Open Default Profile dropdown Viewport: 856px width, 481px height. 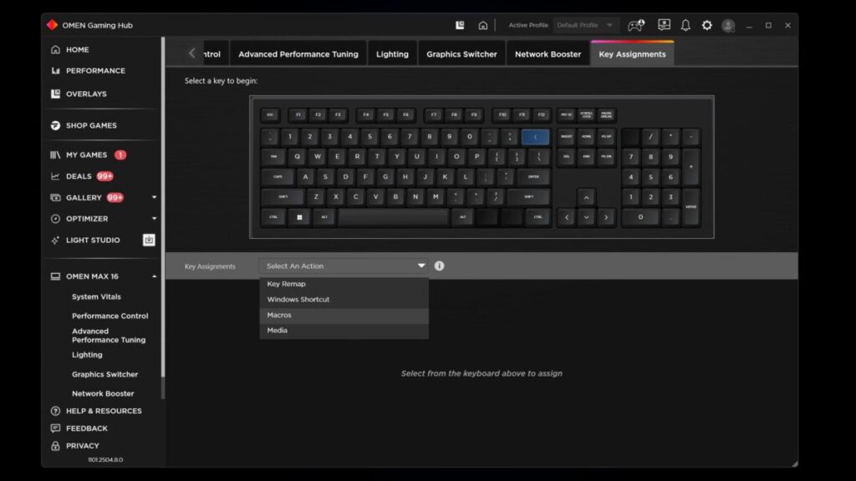click(x=585, y=25)
